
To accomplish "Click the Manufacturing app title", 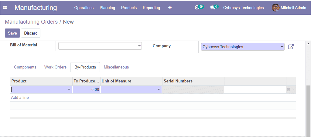I will pyautogui.click(x=36, y=8).
